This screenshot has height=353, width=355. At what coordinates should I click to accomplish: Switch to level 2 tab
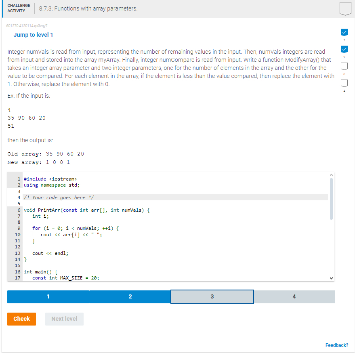pyautogui.click(x=130, y=296)
